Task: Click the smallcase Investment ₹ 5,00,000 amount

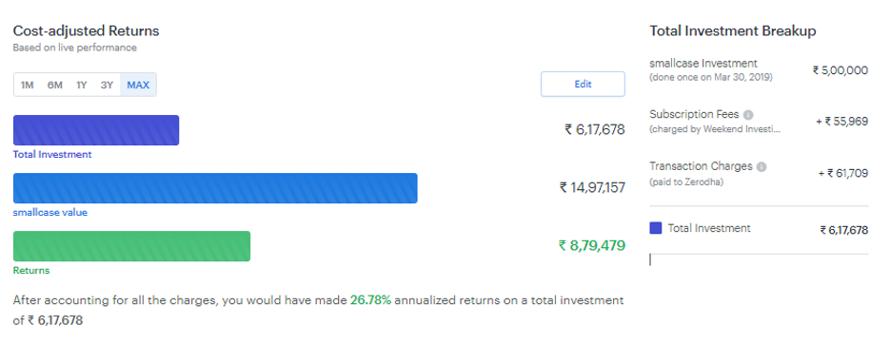Action: 841,70
